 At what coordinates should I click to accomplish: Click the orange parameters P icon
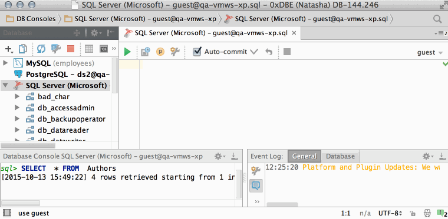click(x=160, y=52)
